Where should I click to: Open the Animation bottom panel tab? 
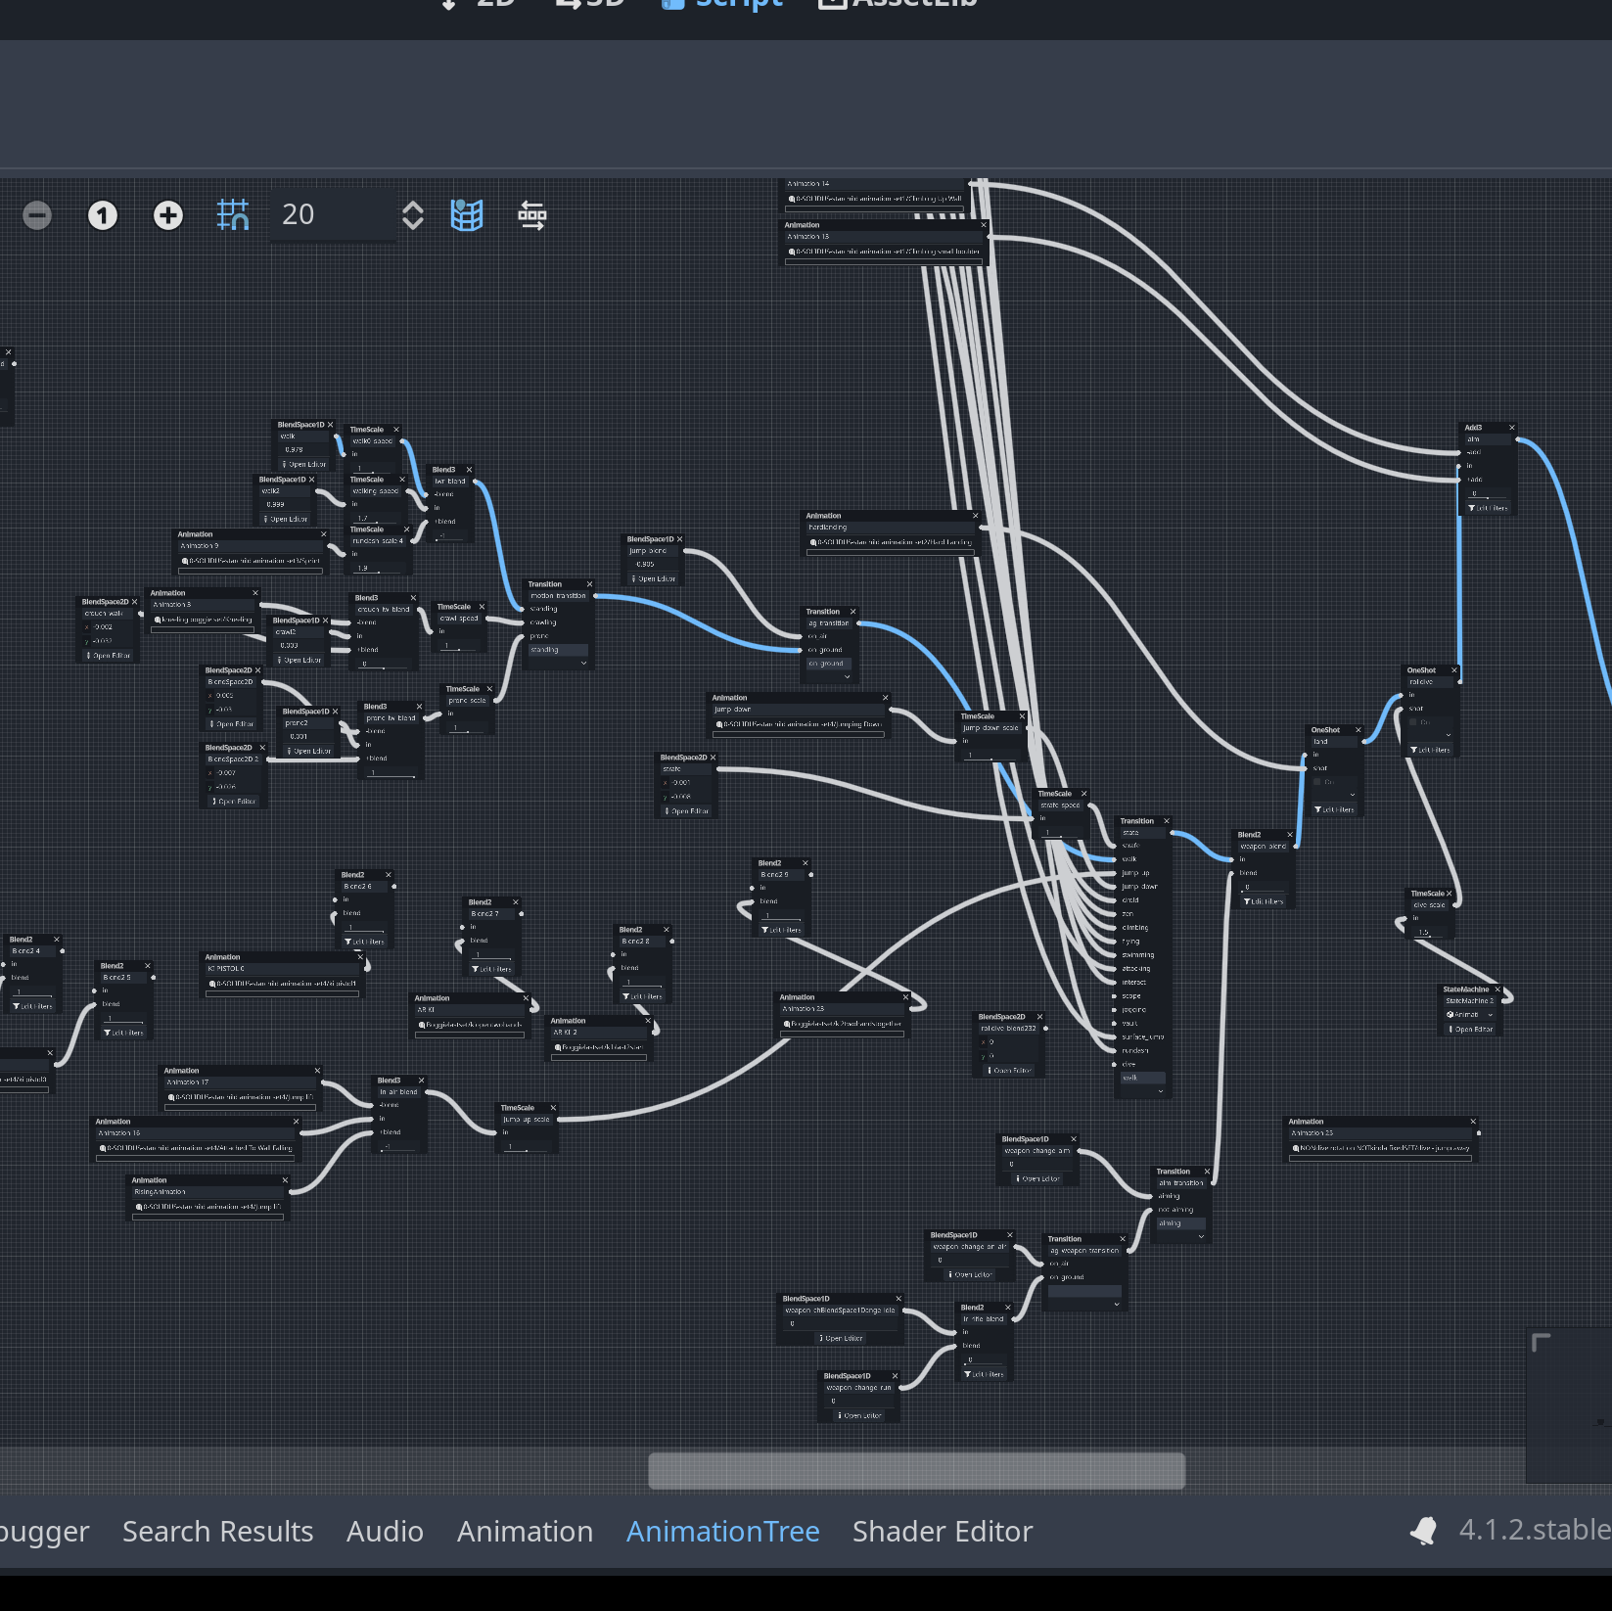(525, 1532)
